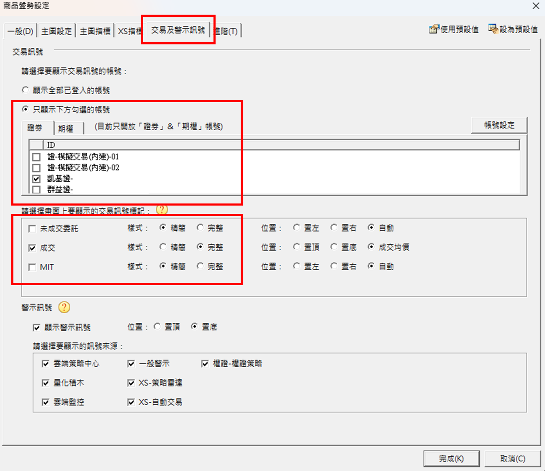Click the 設為預設值 icon
545x471 pixels.
tap(493, 29)
